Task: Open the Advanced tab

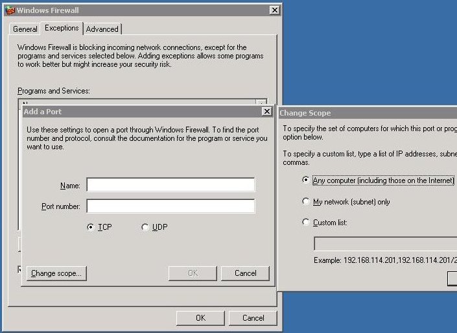Action: (x=102, y=29)
